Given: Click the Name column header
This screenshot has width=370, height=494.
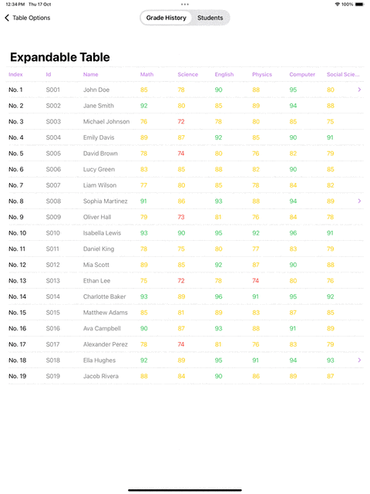Looking at the screenshot, I should tap(91, 74).
